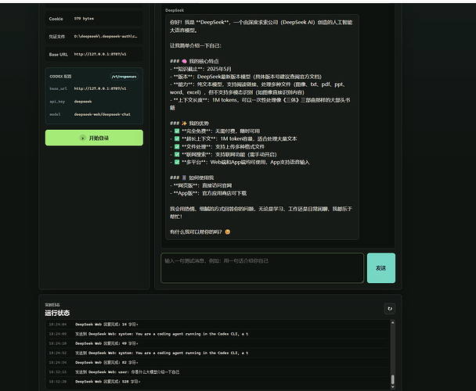476x391 pixels.
Task: Click the base_url value in CODEX card
Action: (x=100, y=88)
